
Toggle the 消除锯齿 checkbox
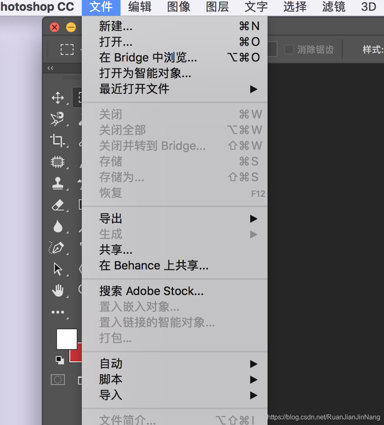(289, 50)
